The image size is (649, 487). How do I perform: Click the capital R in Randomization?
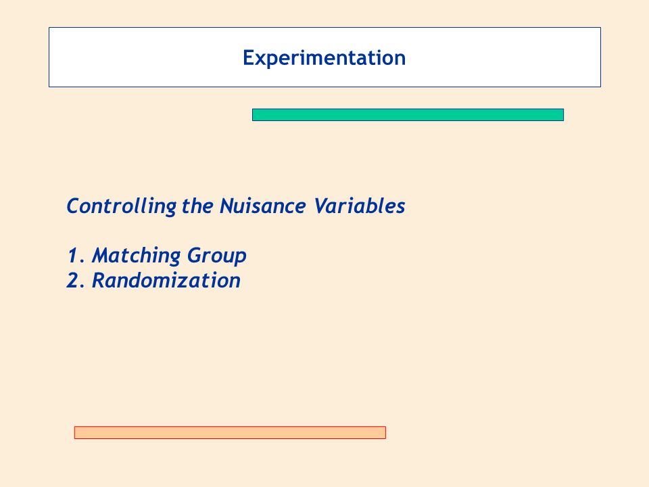100,280
